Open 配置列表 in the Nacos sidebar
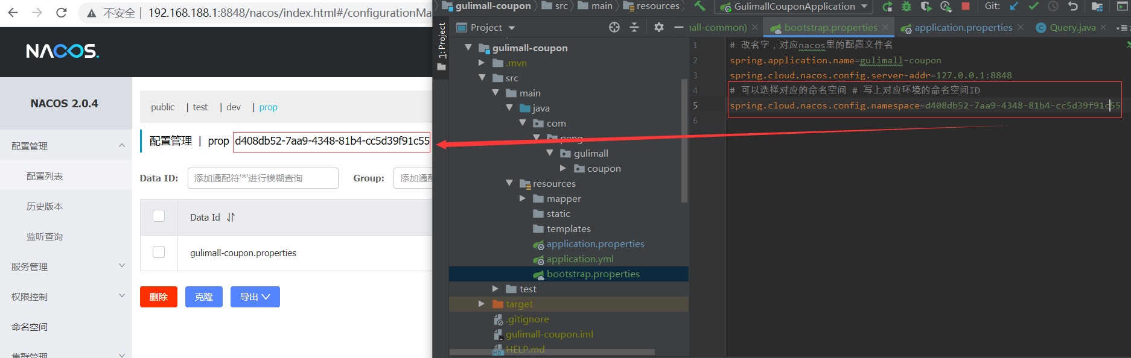 (45, 176)
